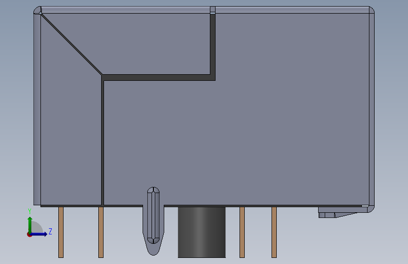Click the "Z" axis label

click(x=50, y=231)
